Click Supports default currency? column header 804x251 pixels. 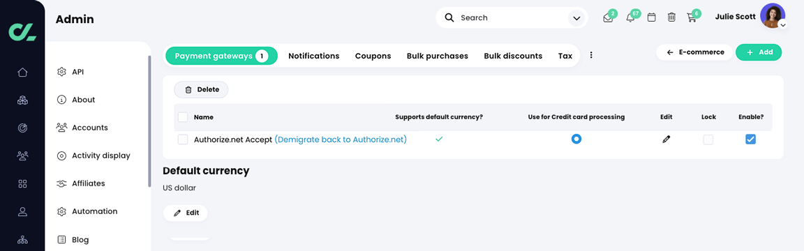439,117
